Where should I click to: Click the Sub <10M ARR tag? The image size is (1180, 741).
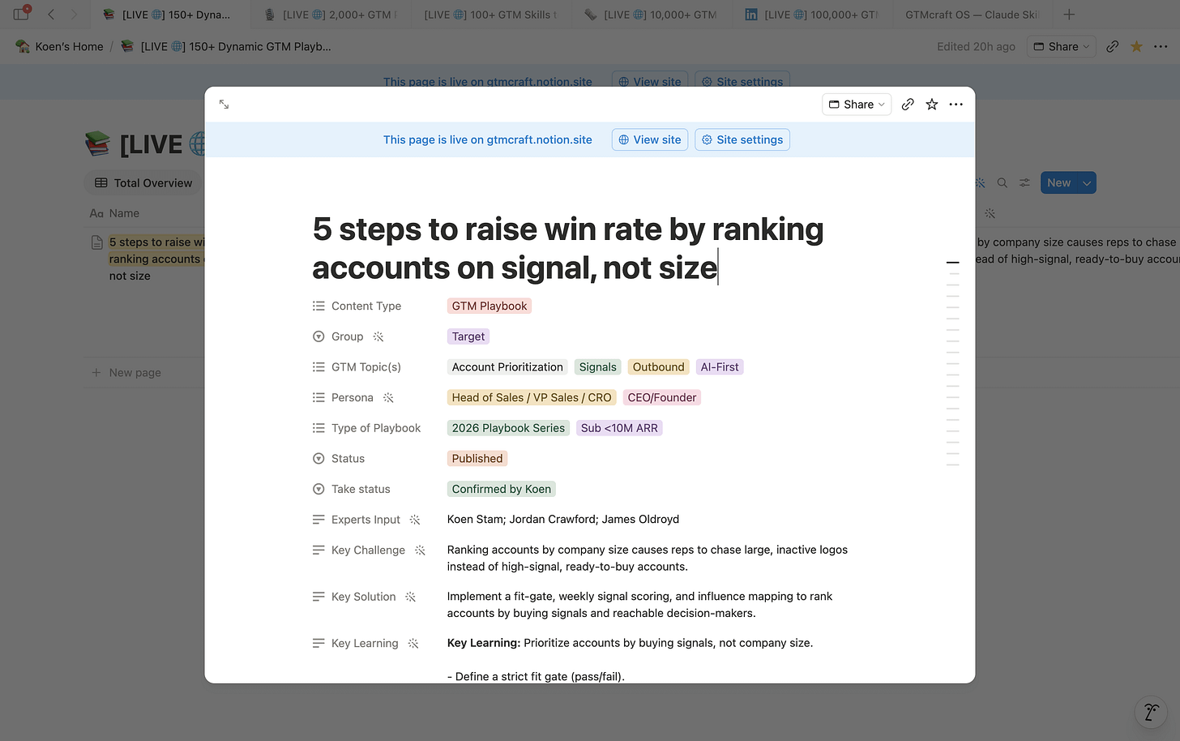pos(619,428)
